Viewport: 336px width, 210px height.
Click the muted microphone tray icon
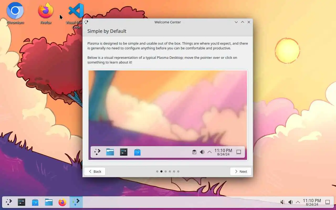click(283, 202)
